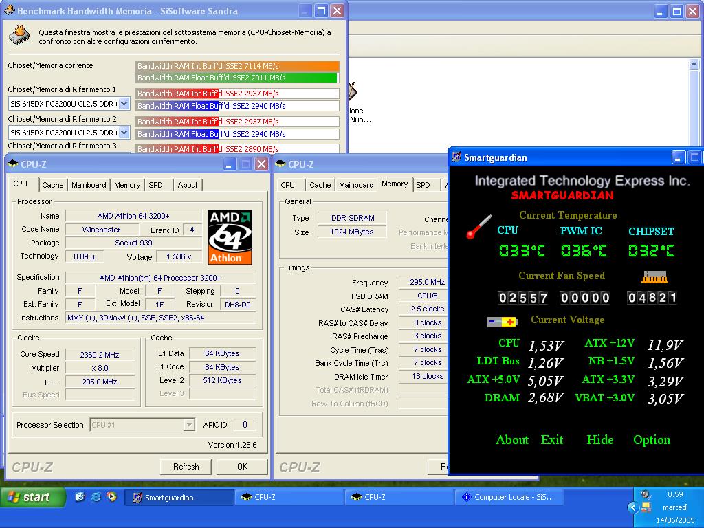The height and width of the screenshot is (528, 704).
Task: Click the PWM IC temperature 036°C
Action: [x=584, y=250]
